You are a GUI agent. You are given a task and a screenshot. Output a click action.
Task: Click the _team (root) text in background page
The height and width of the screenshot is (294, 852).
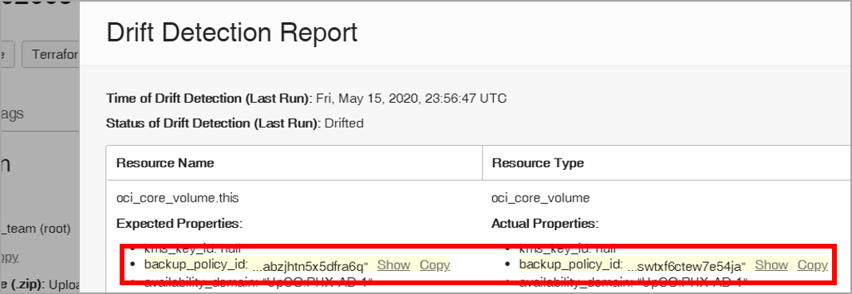pos(35,229)
